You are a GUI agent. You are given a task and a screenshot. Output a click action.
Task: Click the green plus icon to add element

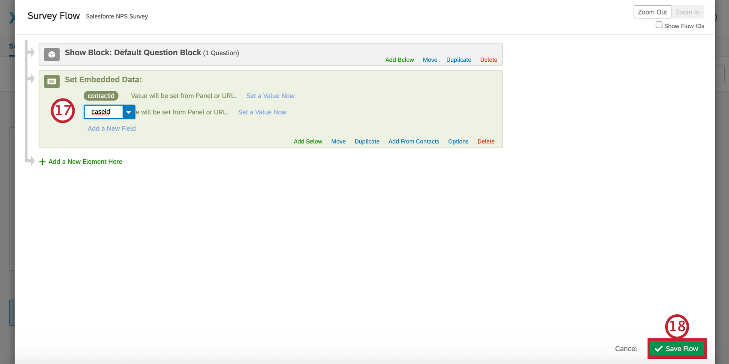(42, 162)
